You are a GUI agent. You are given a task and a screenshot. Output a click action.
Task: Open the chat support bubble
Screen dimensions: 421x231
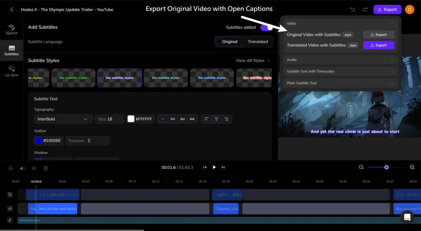point(407,217)
